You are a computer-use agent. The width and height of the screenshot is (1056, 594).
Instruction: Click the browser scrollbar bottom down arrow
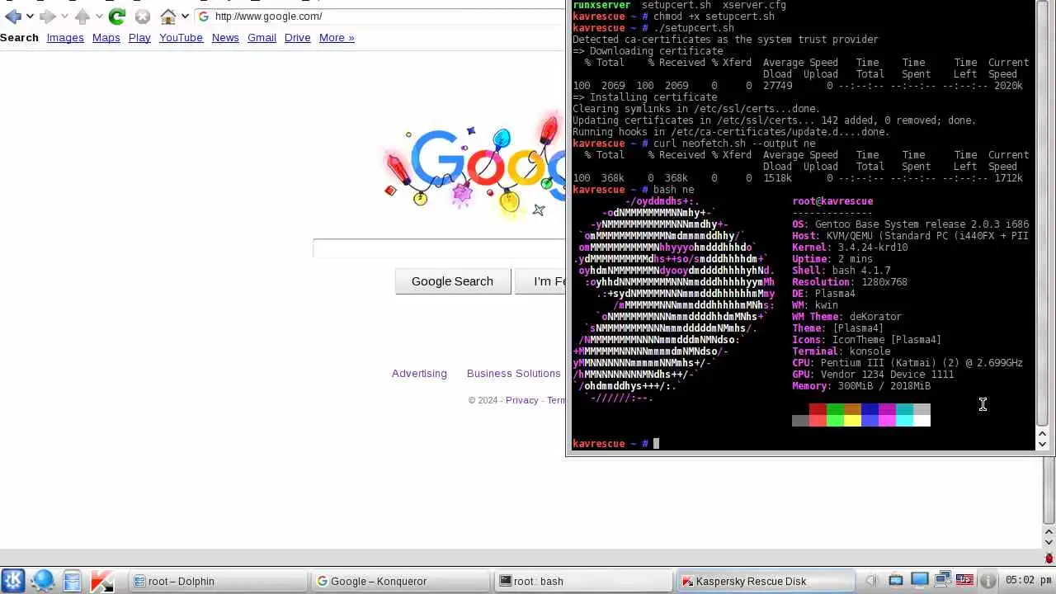[x=1049, y=542]
